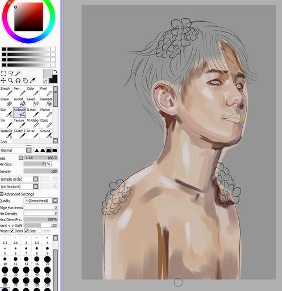Select the Marker brush tool

[46, 113]
